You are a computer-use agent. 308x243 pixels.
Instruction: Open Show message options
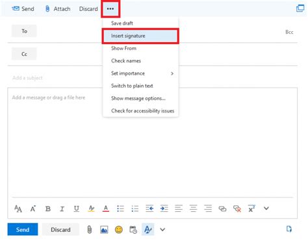140,98
